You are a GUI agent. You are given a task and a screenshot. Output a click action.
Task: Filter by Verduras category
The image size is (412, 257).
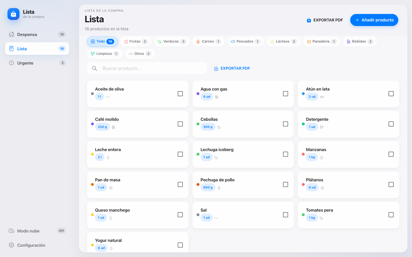click(172, 41)
